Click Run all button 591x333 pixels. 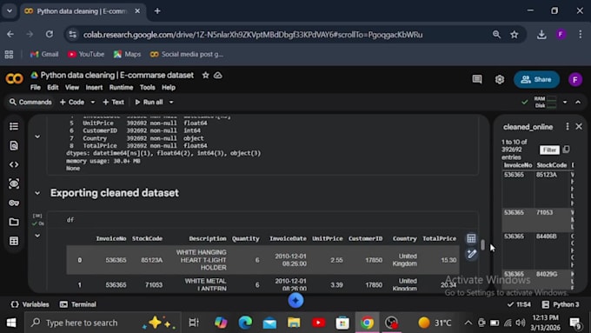(x=149, y=103)
